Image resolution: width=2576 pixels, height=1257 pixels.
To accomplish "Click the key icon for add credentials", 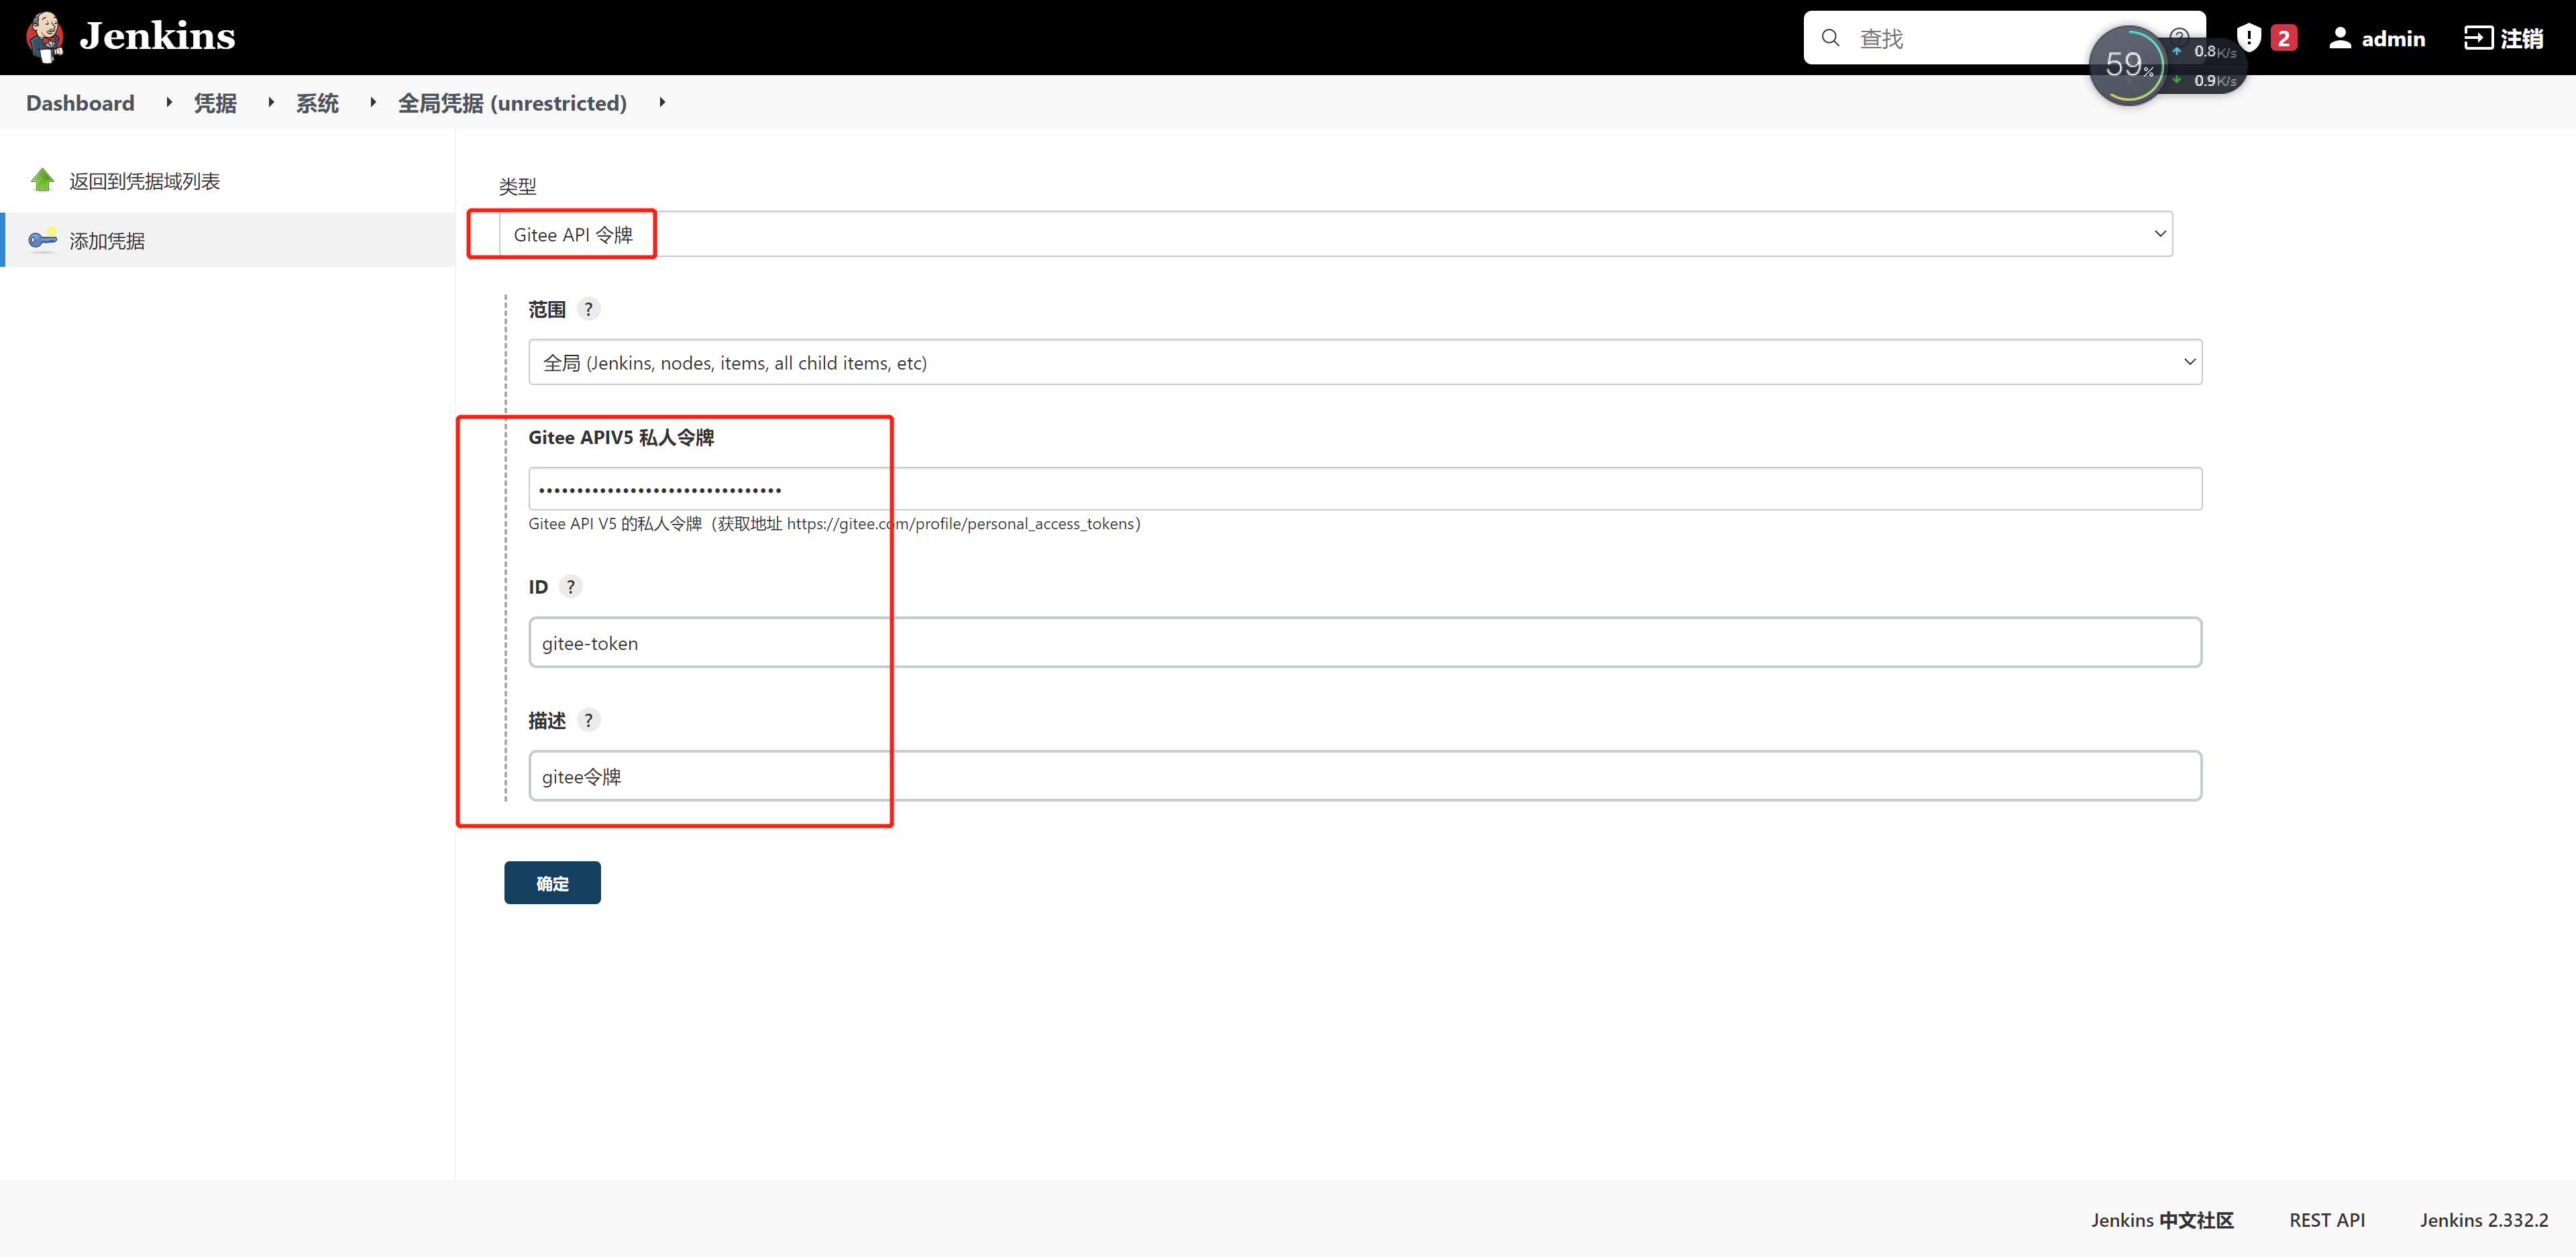I will click(x=42, y=240).
